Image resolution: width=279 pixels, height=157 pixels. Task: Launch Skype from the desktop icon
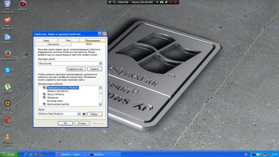7,72
